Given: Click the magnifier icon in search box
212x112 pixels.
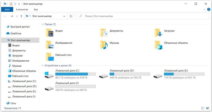Looking at the screenshot, I should [81, 16].
